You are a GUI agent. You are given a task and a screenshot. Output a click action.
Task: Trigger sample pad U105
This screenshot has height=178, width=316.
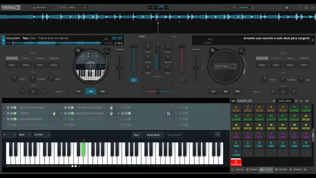click(x=236, y=153)
